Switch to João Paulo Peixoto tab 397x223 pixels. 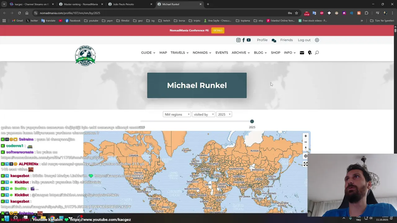pyautogui.click(x=130, y=4)
